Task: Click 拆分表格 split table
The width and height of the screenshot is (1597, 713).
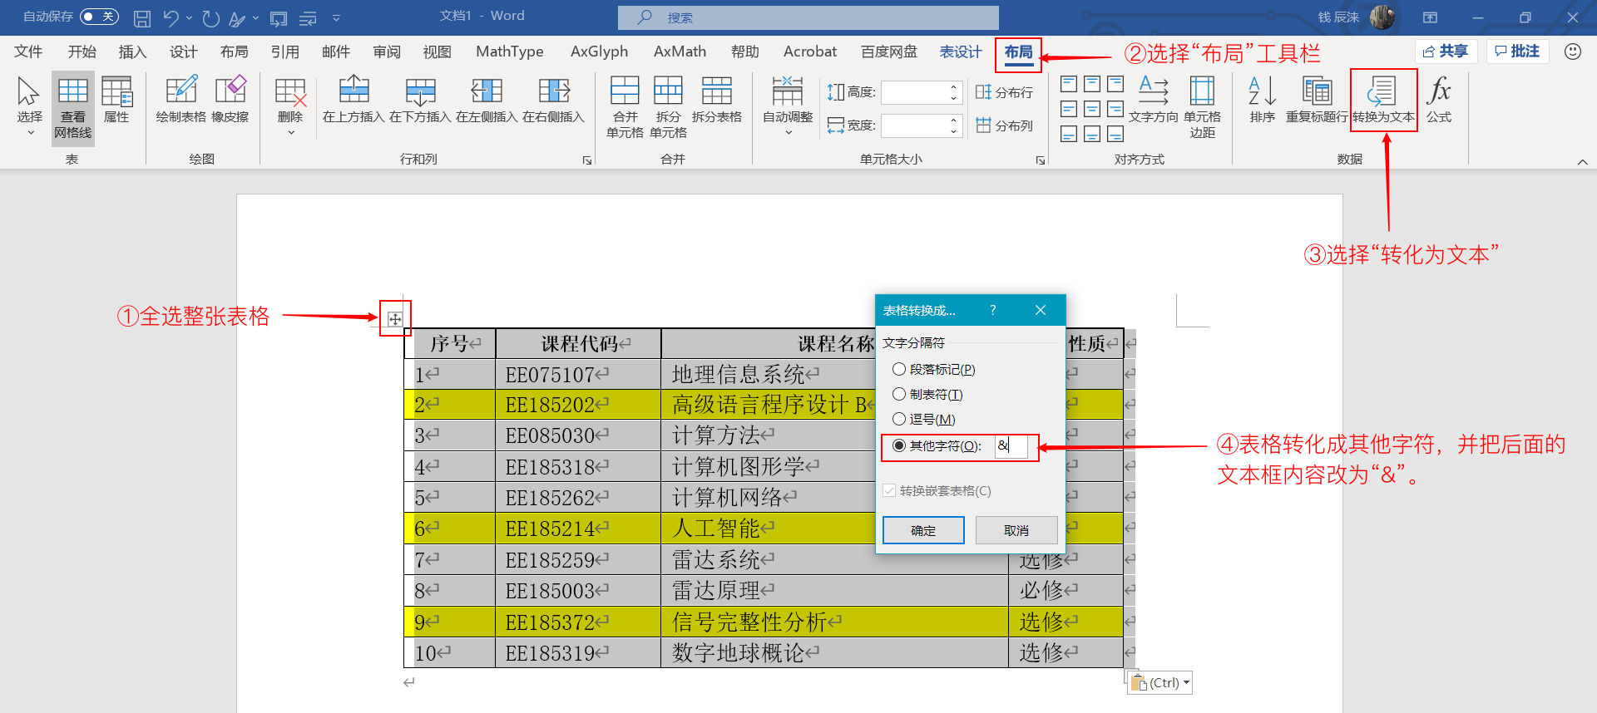Action: click(x=716, y=100)
